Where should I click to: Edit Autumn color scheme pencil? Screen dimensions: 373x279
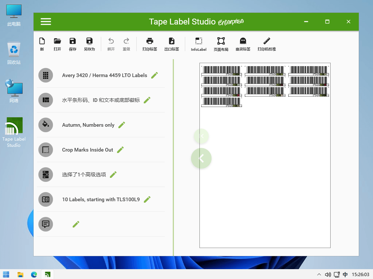pos(122,125)
